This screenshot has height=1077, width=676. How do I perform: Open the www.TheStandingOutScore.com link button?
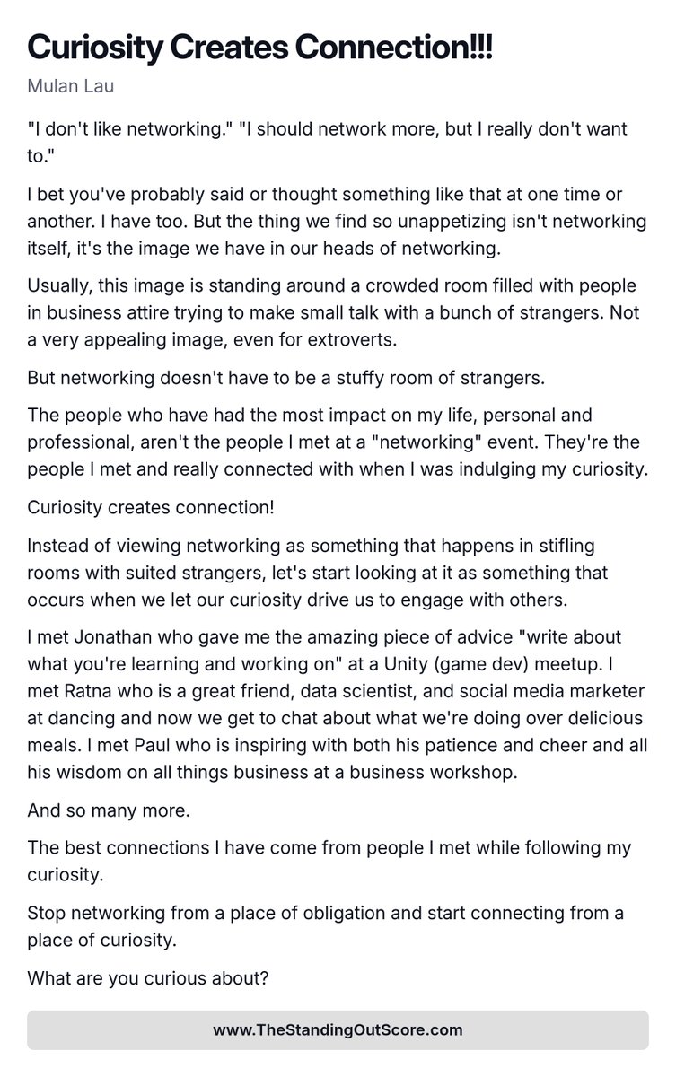tap(338, 1030)
